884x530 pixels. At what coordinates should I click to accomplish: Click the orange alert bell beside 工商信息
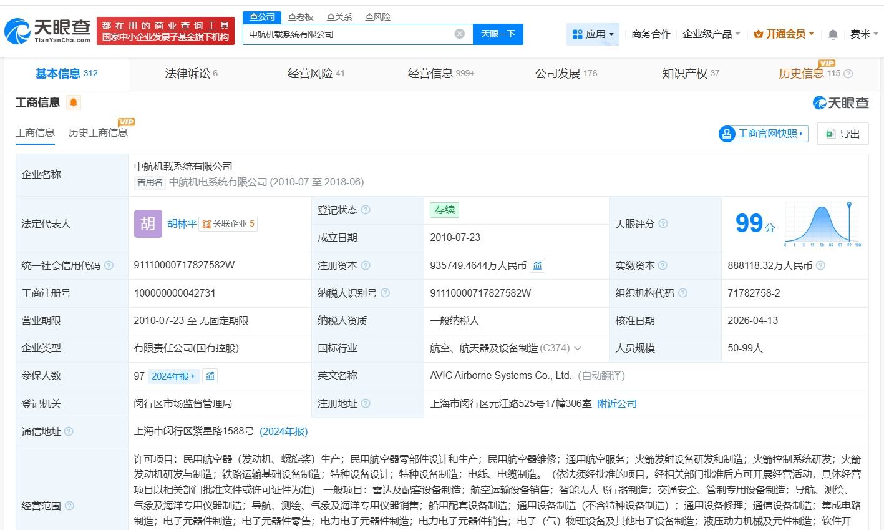click(74, 102)
